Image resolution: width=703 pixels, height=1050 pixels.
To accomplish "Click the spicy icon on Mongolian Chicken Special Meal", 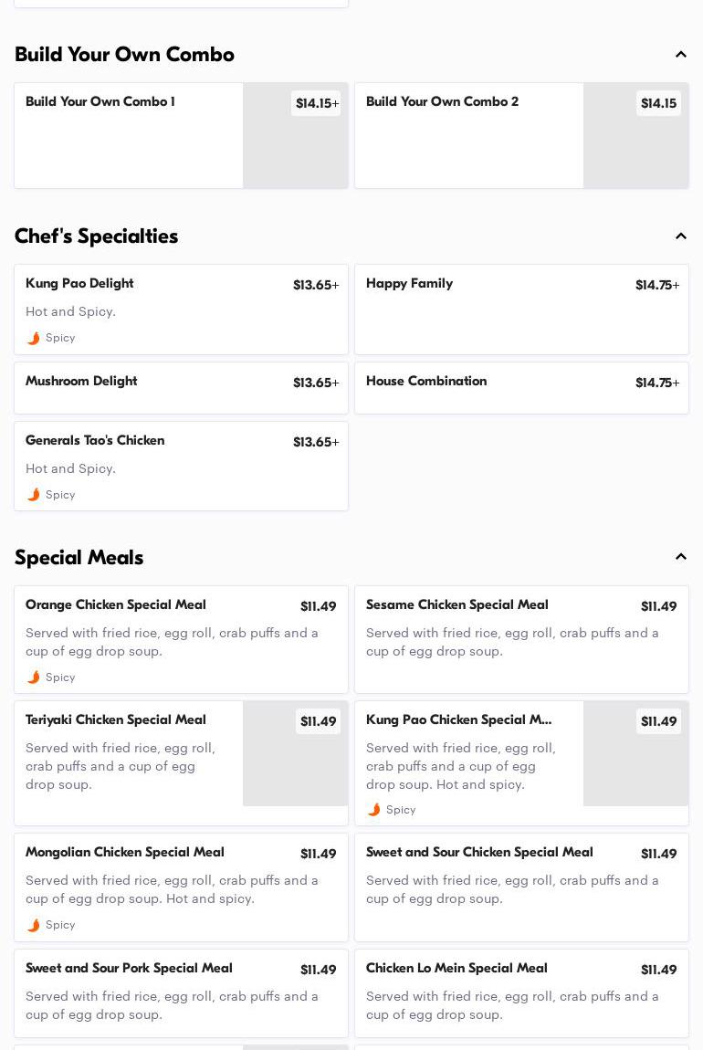I will pyautogui.click(x=34, y=925).
